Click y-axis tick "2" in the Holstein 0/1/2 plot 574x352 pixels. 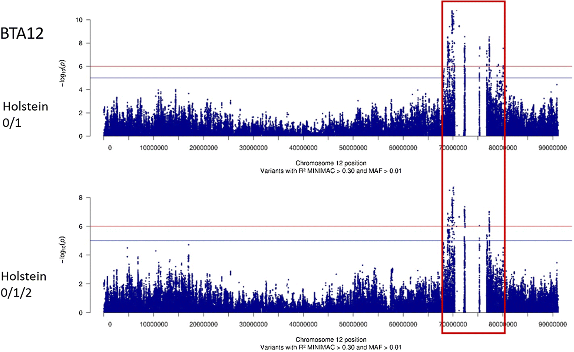click(x=80, y=284)
